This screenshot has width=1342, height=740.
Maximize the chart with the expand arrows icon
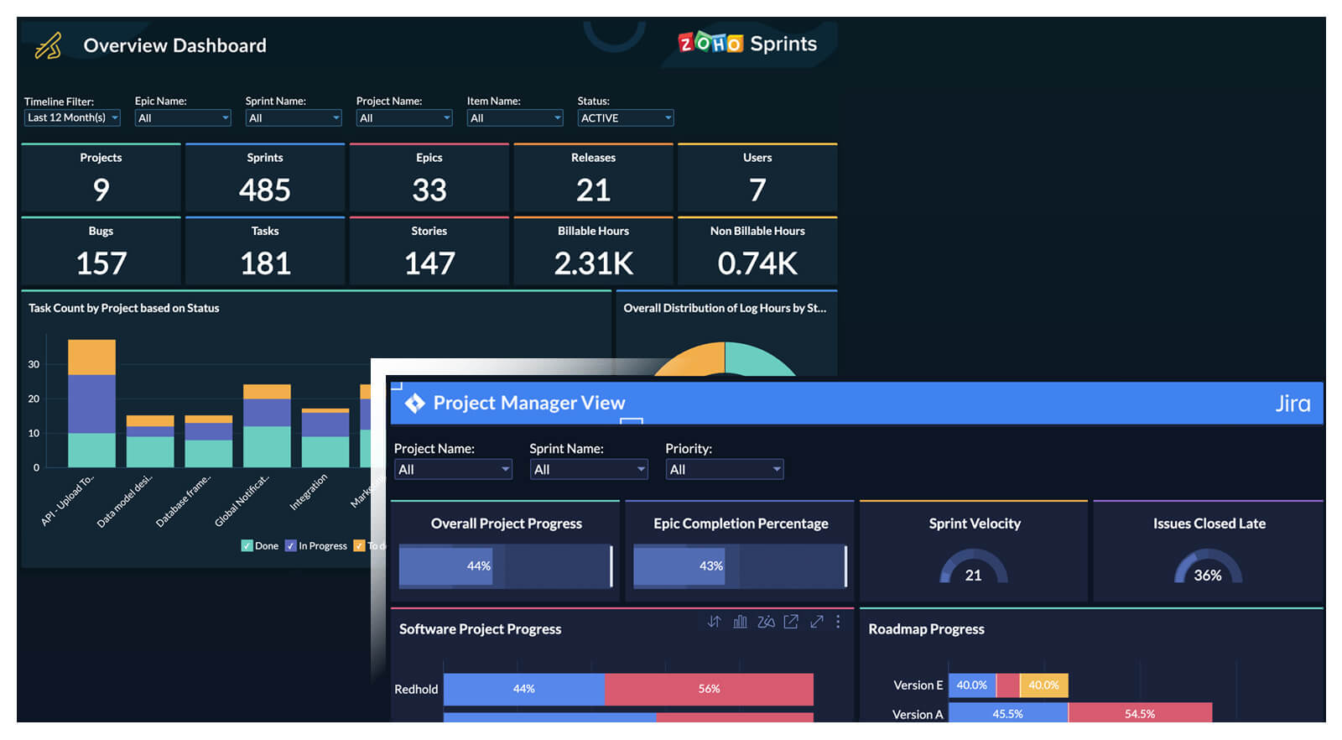click(816, 622)
